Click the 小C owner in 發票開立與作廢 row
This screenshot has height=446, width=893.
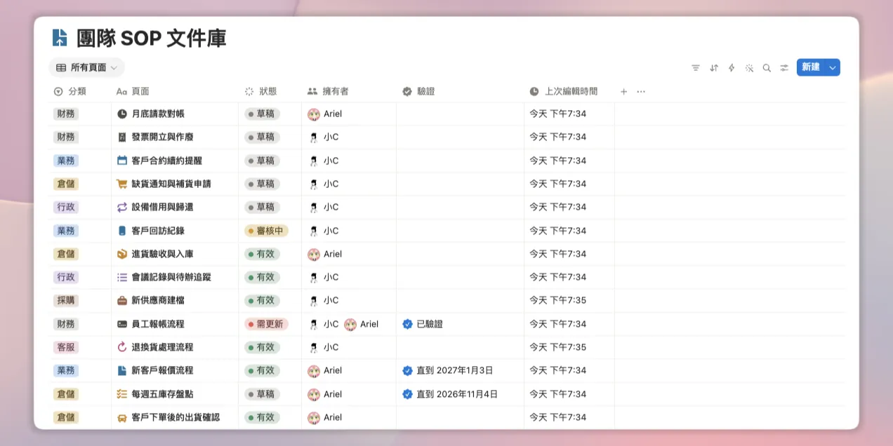tap(324, 137)
